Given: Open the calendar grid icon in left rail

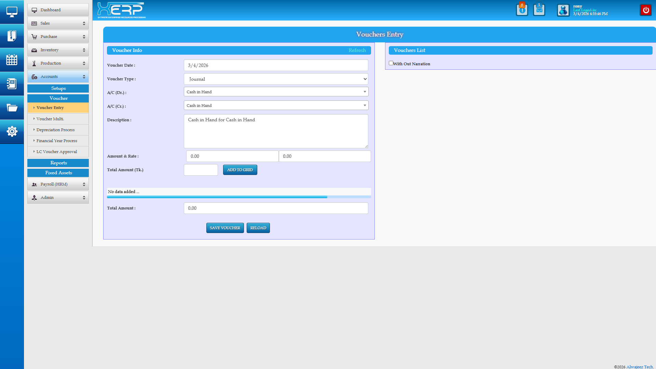Looking at the screenshot, I should (x=12, y=60).
